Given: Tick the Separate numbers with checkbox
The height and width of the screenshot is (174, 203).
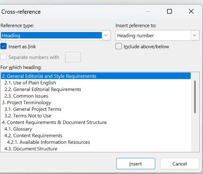Looking at the screenshot, I should (3, 57).
